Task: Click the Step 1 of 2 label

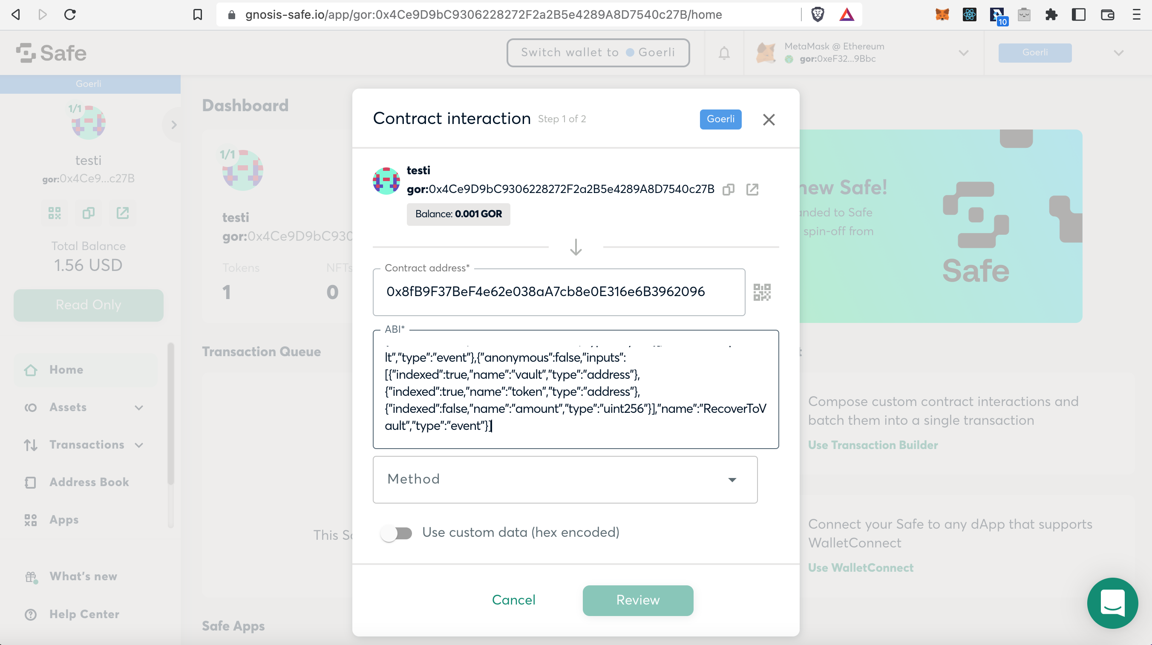Action: (562, 119)
